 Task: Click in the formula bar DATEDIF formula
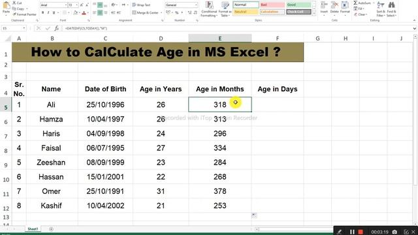tap(86, 28)
